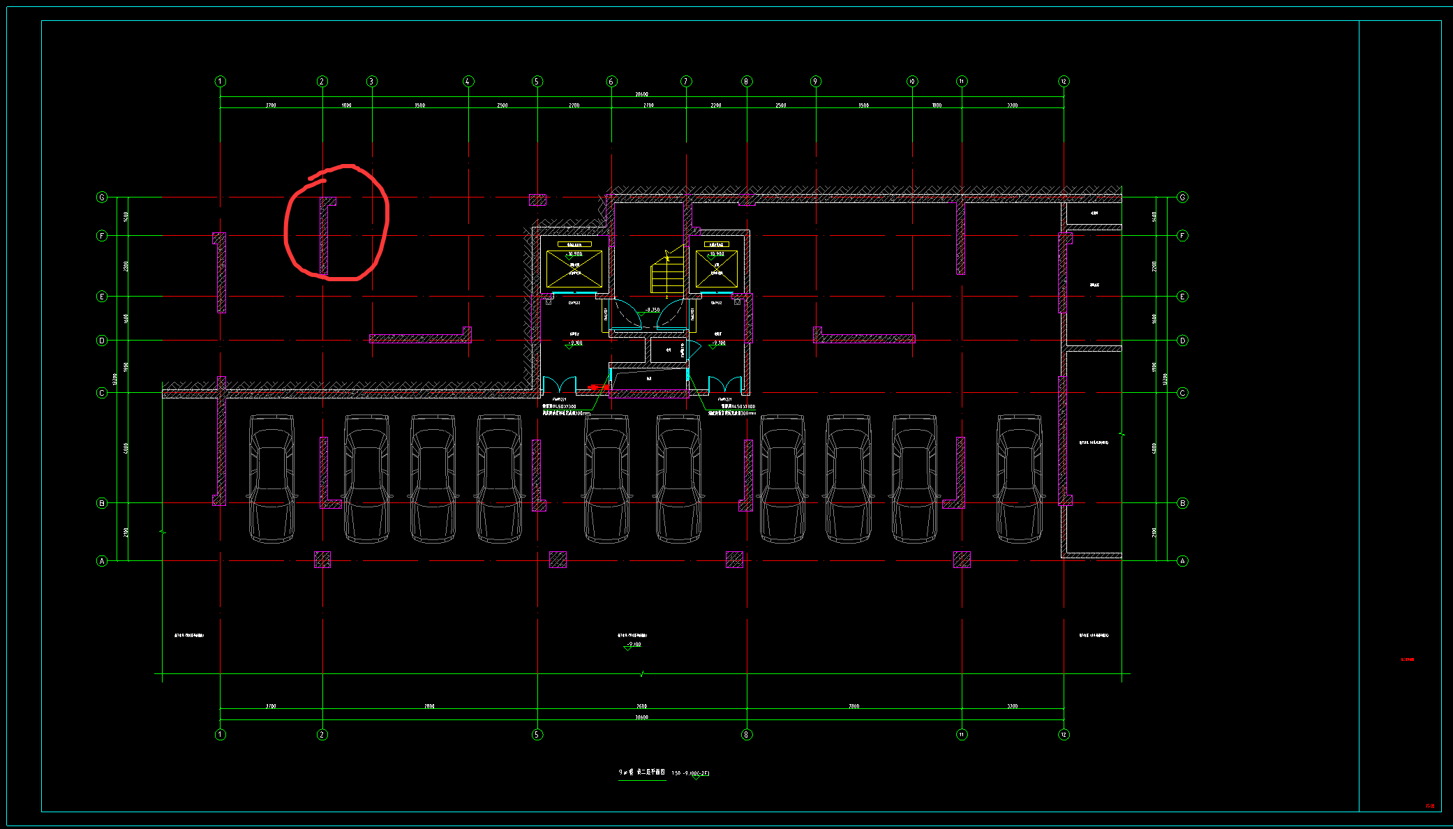Select axis bubble D on the right side
Screen dimensions: 1453x829
(1182, 341)
